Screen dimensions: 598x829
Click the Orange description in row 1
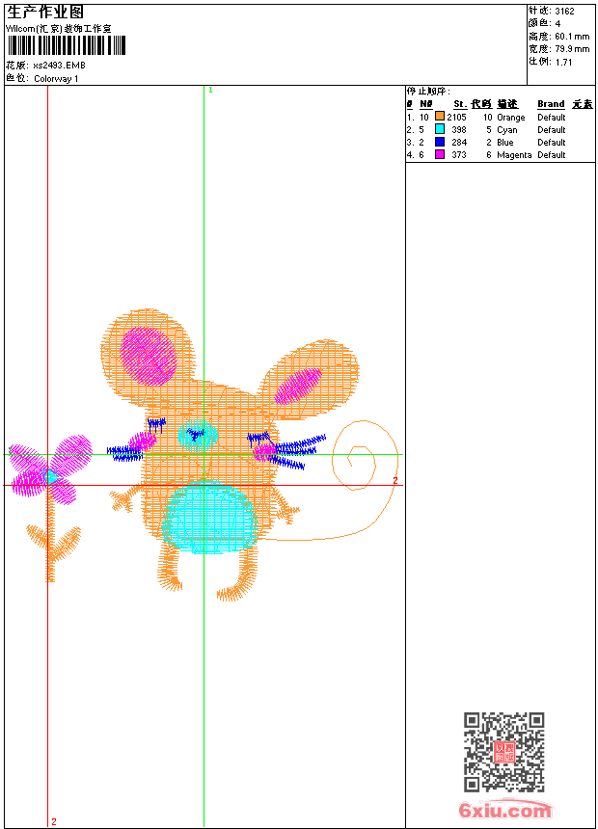(x=510, y=118)
